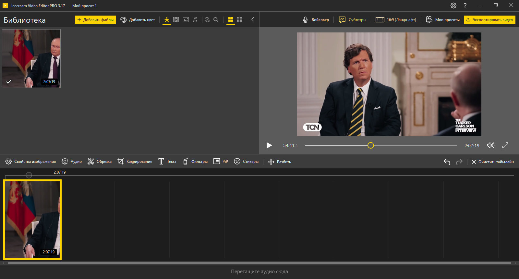The height and width of the screenshot is (279, 519).
Task: Filter library by video files icon
Action: click(176, 20)
